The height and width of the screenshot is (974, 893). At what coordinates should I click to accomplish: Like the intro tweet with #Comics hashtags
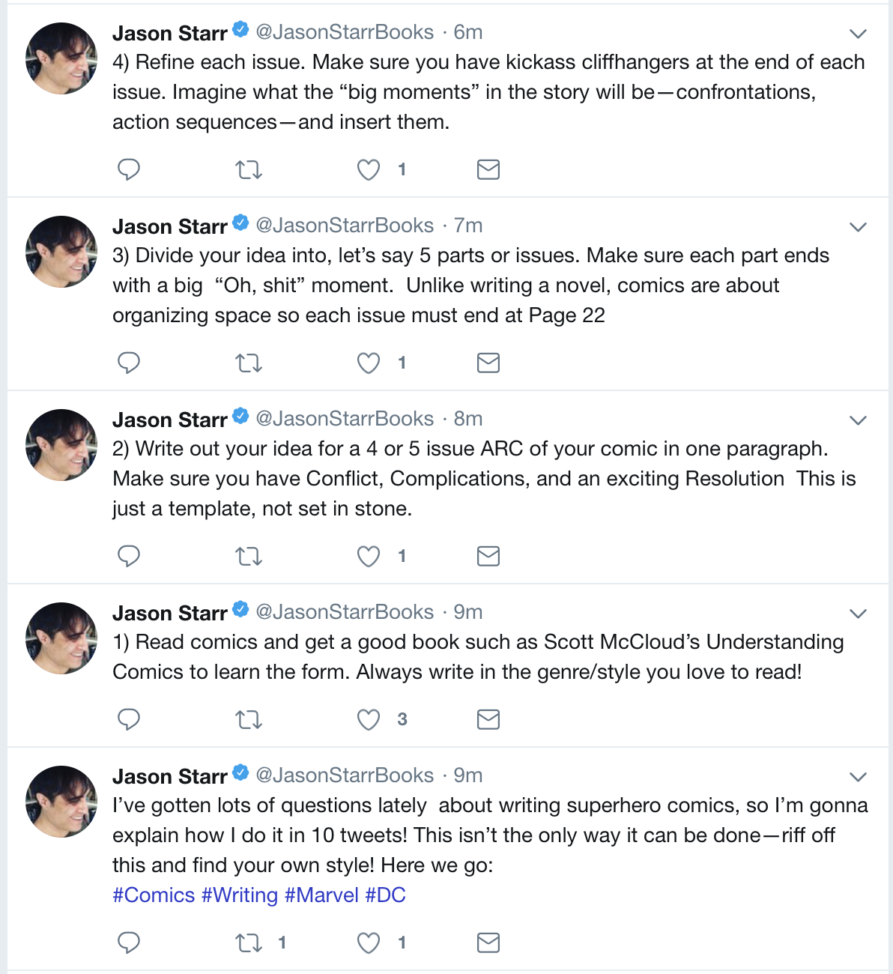[368, 943]
